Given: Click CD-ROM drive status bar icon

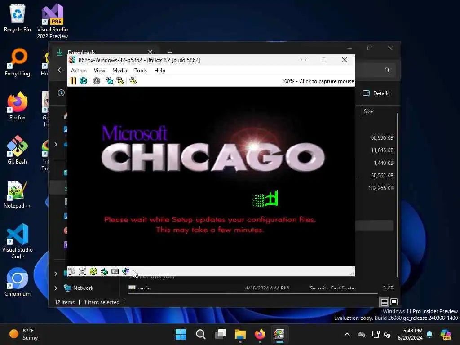Looking at the screenshot, I should tap(93, 271).
